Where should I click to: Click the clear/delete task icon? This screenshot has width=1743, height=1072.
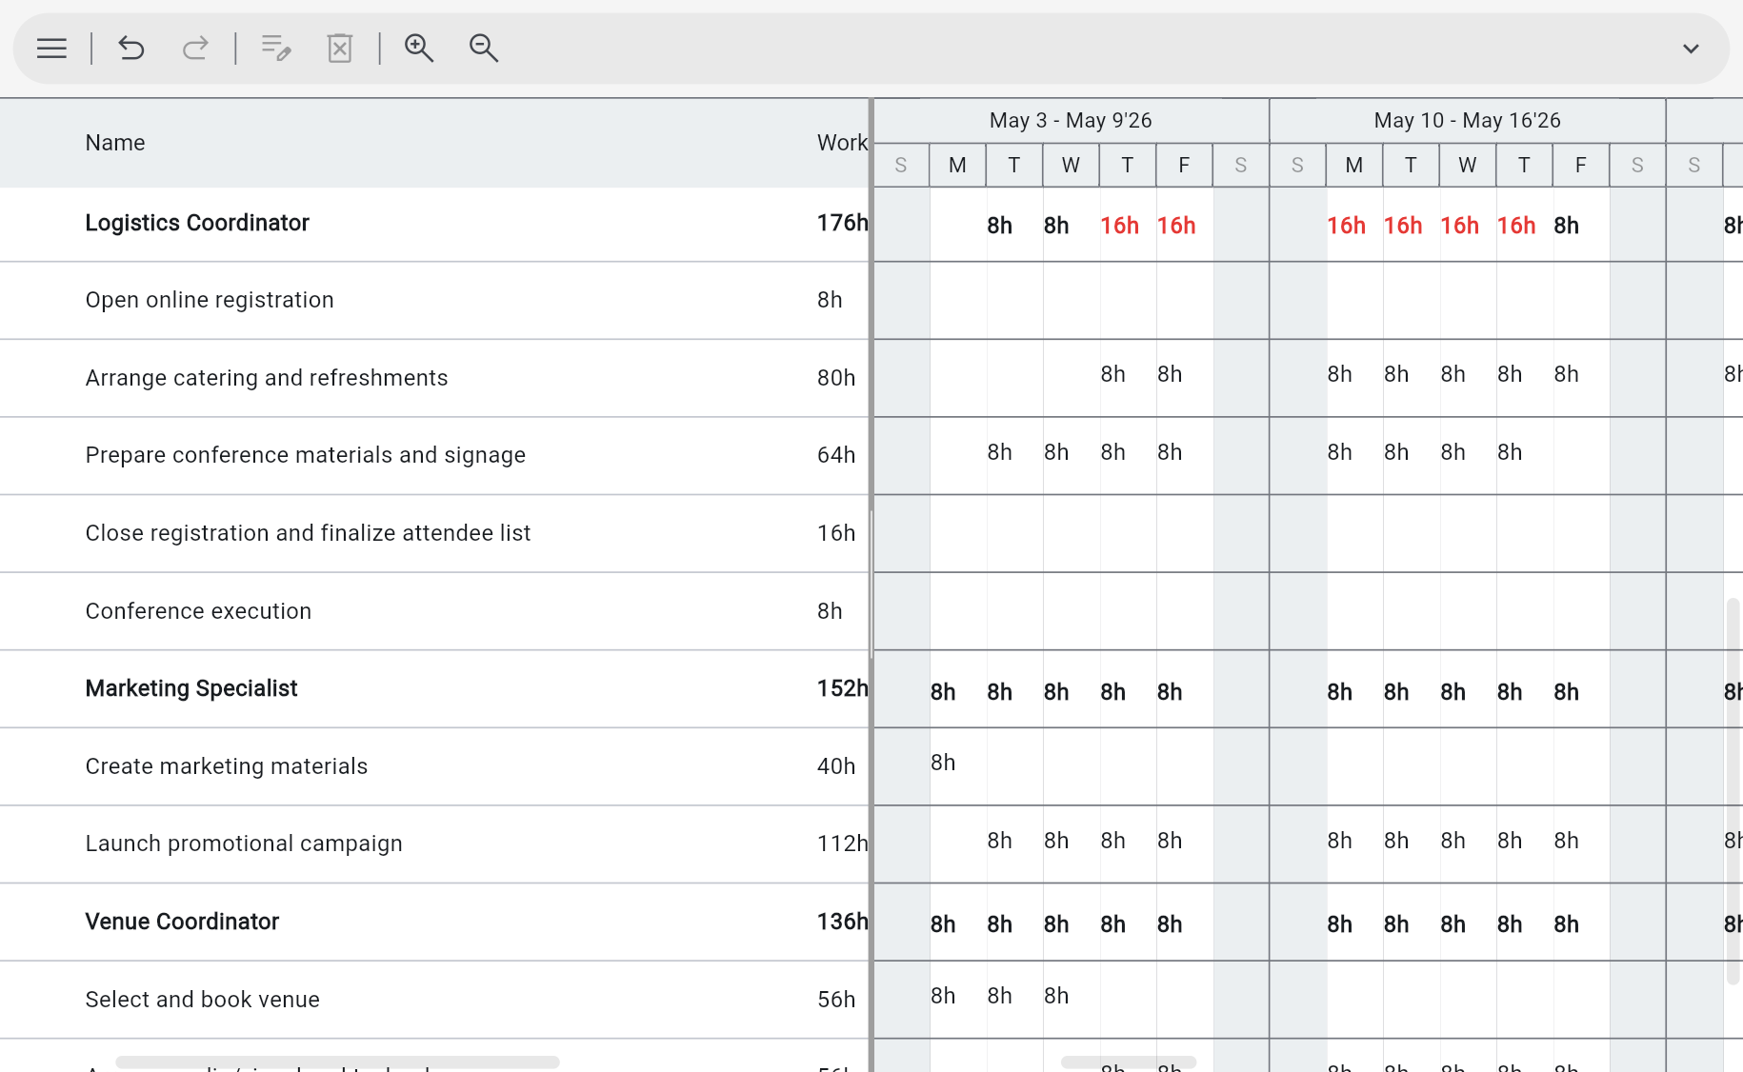(x=339, y=48)
